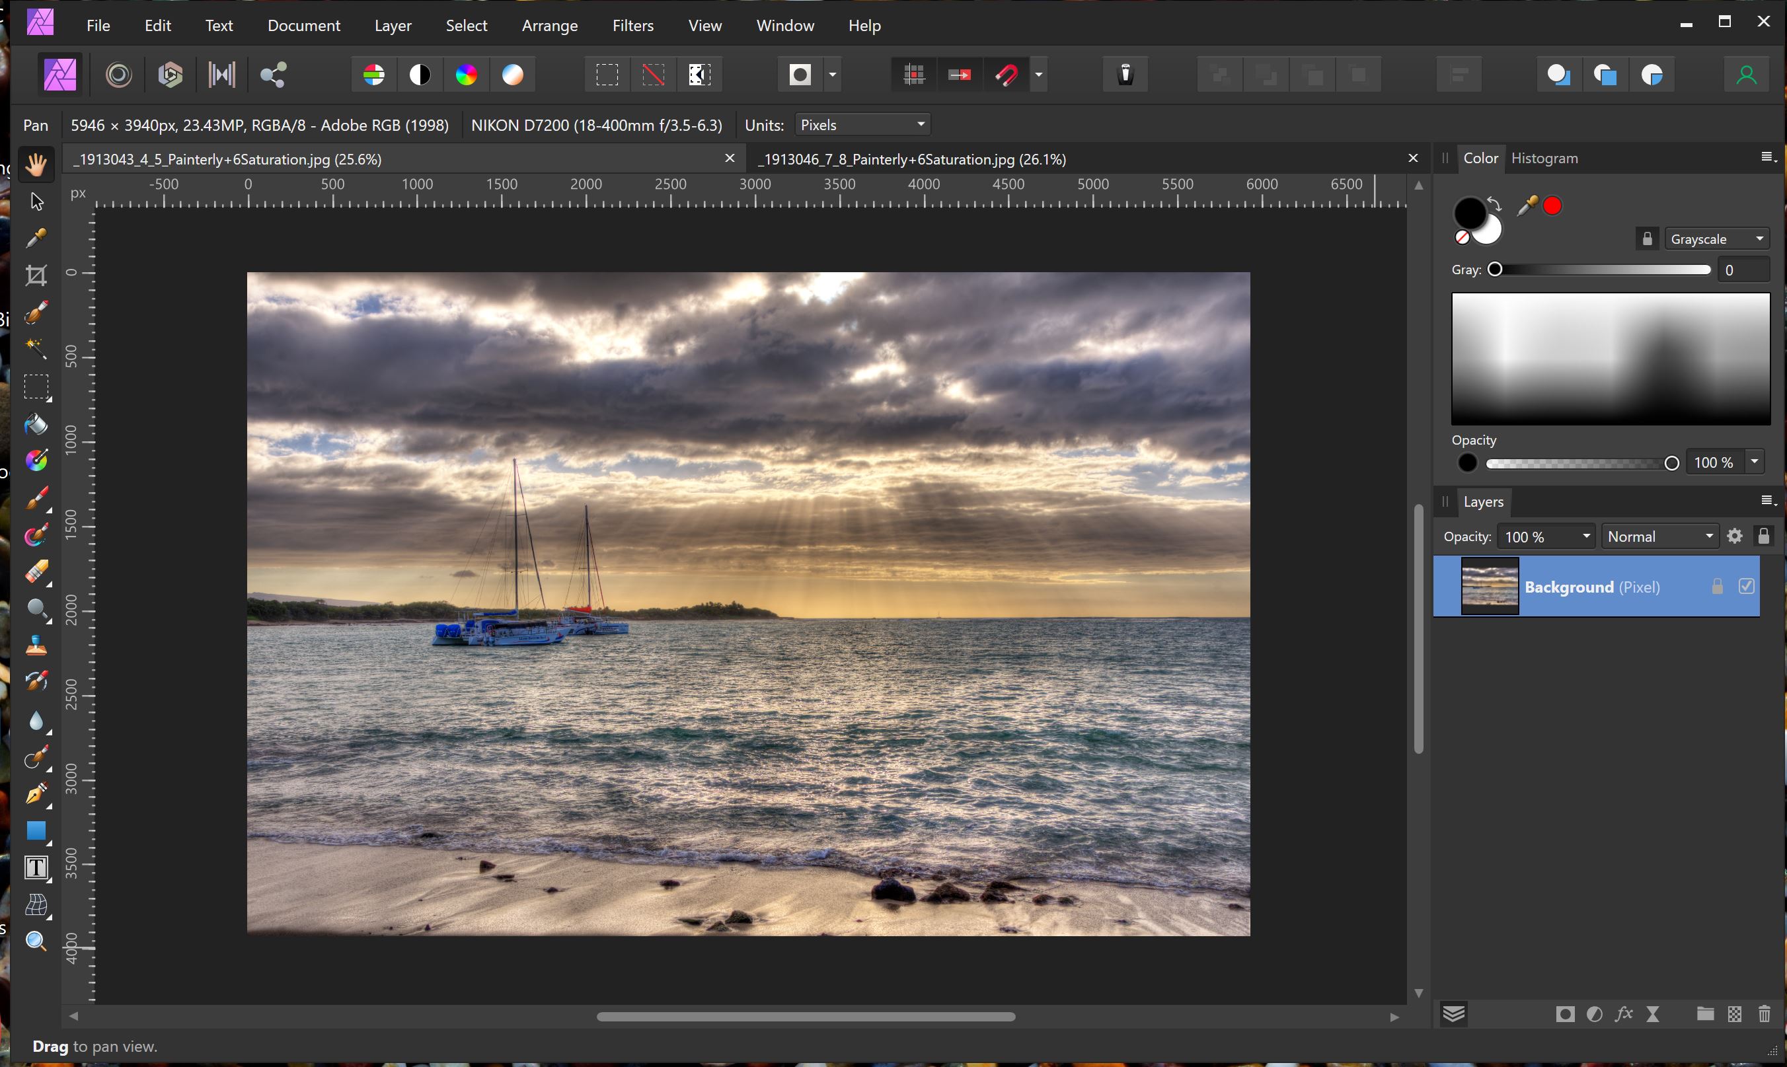Viewport: 1787px width, 1067px height.
Task: Set color to none (red slash)
Action: point(1462,237)
